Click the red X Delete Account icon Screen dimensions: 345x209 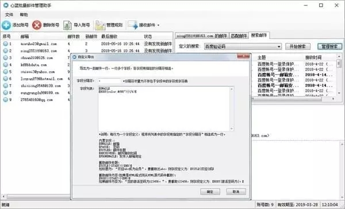pos(37,25)
